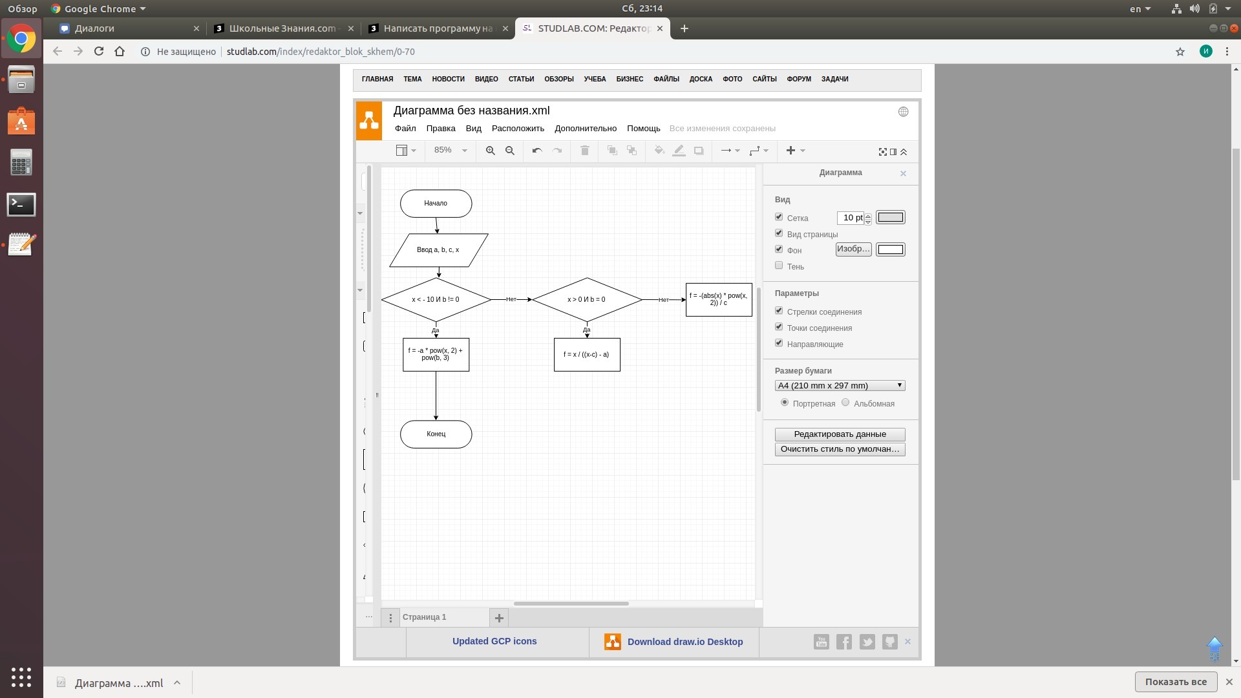Collapse the format panel using chevron icon
This screenshot has height=698, width=1241.
[x=904, y=152]
